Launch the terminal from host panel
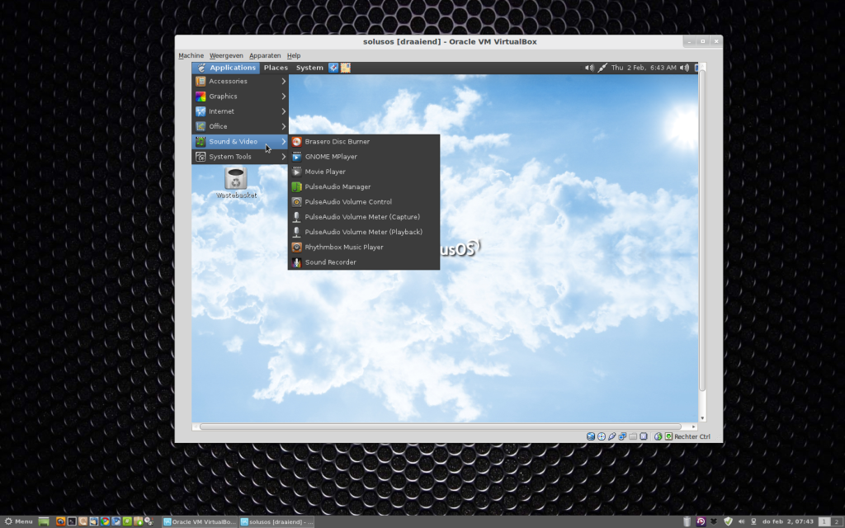Screen dimensions: 845x528 (73, 521)
